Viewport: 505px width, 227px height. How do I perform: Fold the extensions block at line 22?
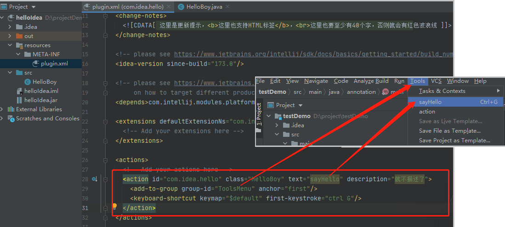click(x=105, y=122)
